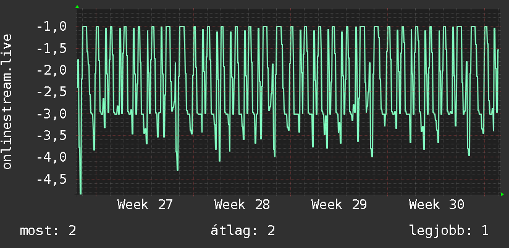This screenshot has width=509, height=248.
Task: Click the green arrow atop the Y axis
Action: click(x=77, y=7)
